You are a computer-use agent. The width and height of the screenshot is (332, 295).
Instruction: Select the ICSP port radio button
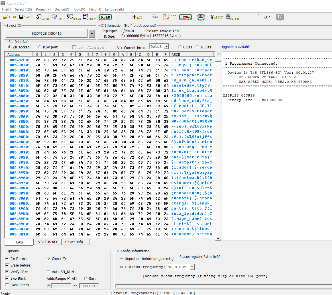pyautogui.click(x=39, y=47)
